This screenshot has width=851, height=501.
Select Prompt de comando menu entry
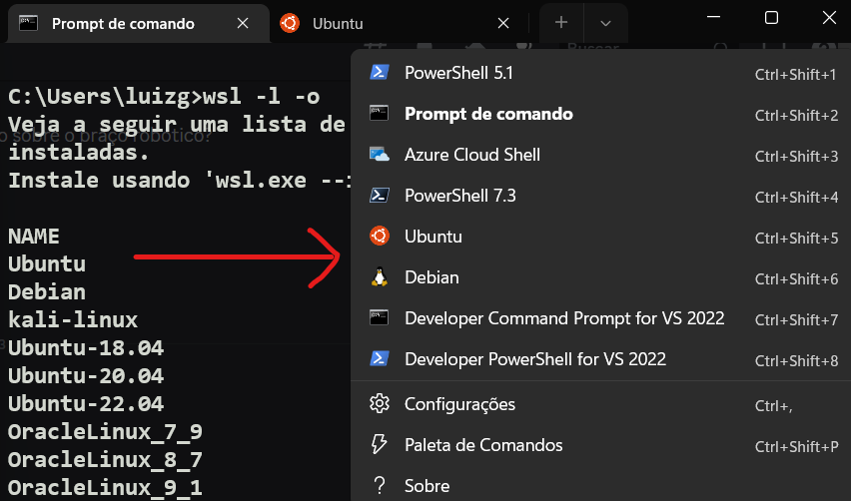(x=601, y=114)
